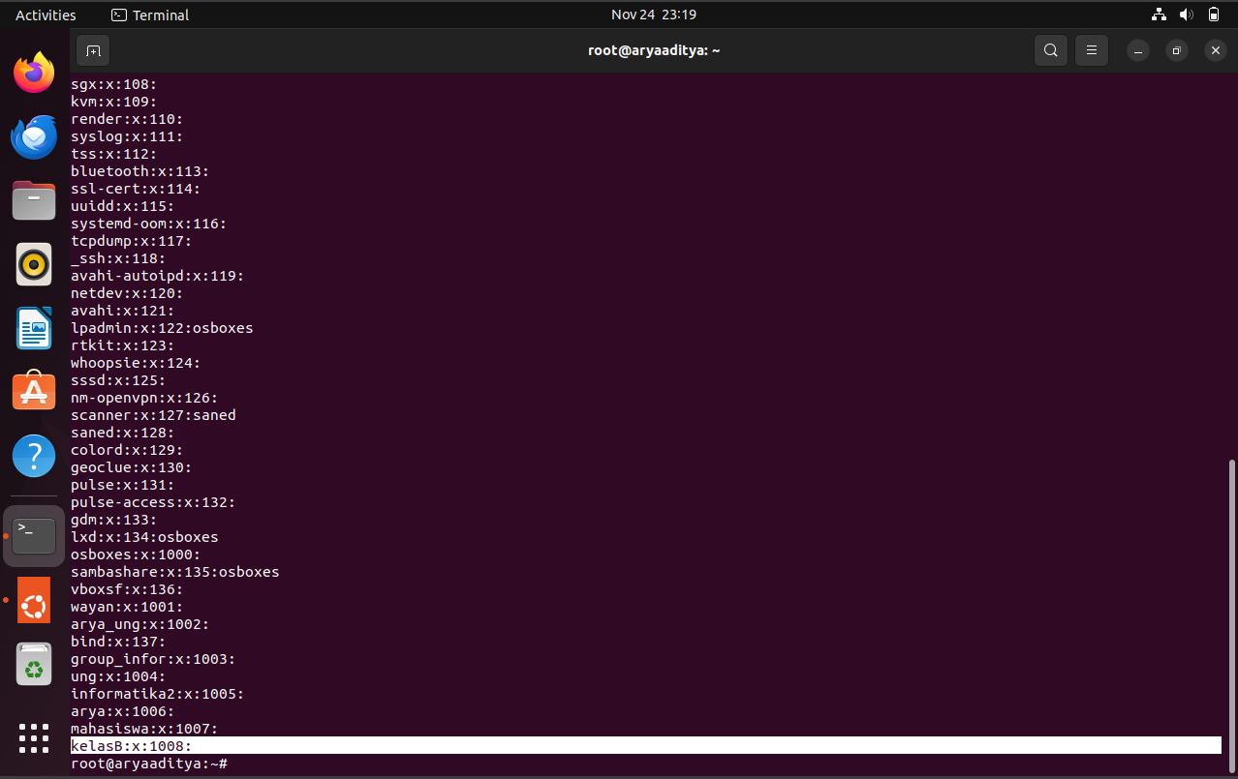Viewport: 1238px width, 779px height.
Task: Click the colord:x:129: line
Action: point(127,450)
